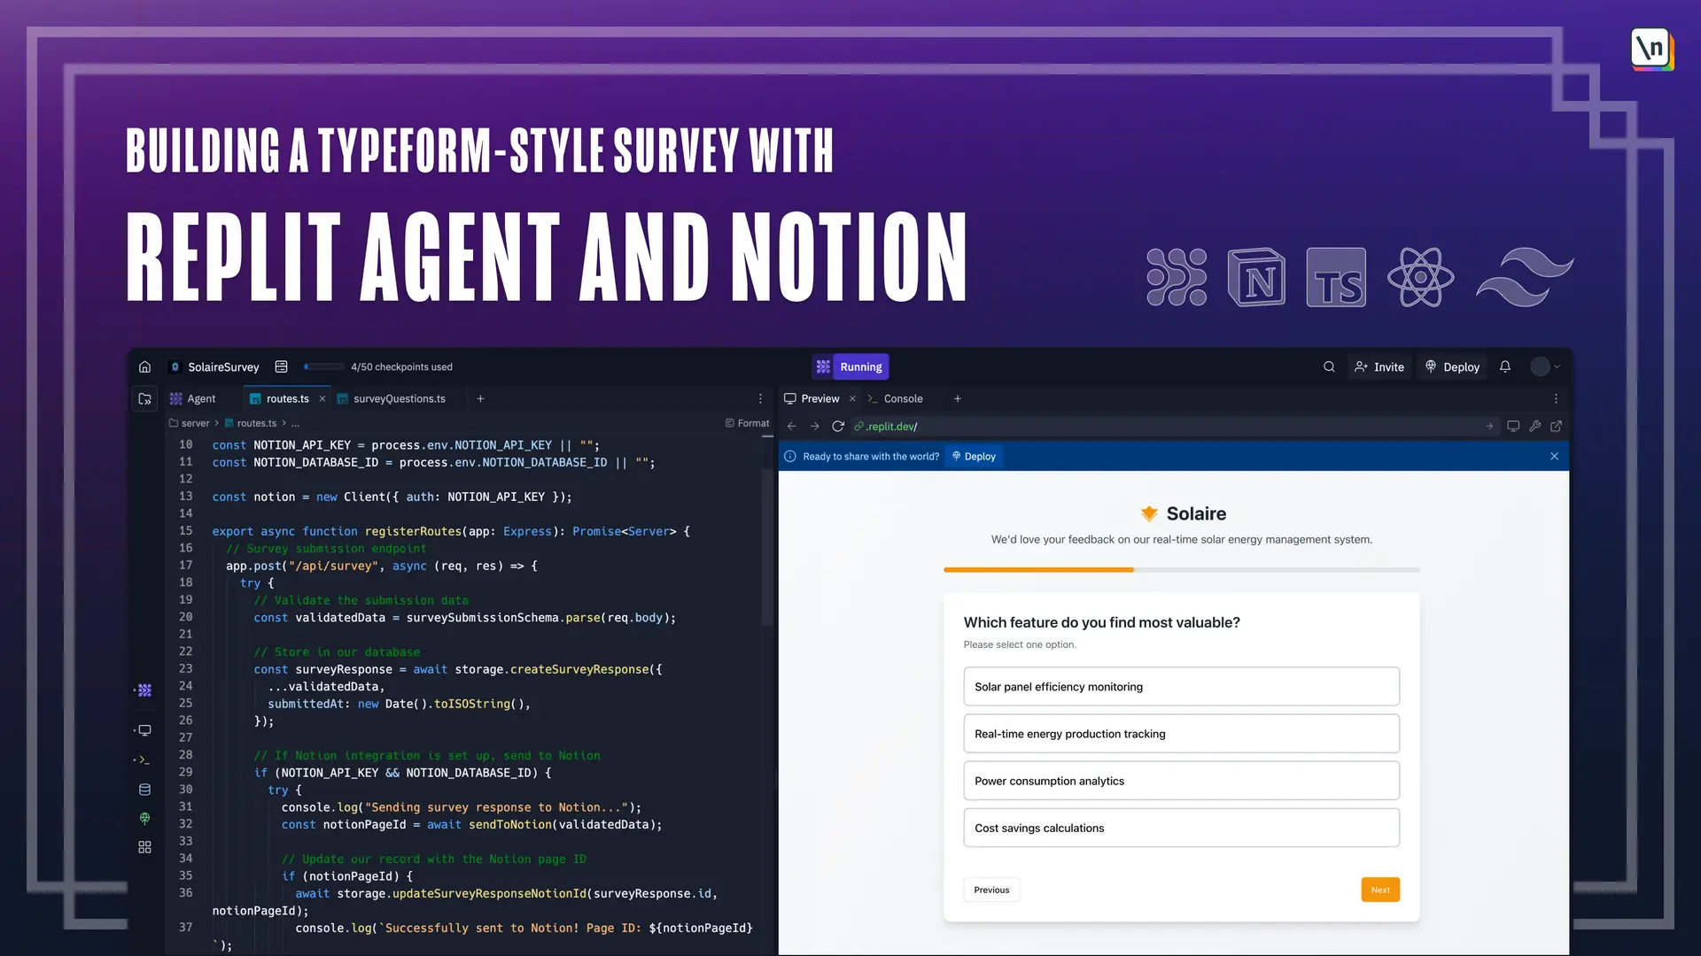Click the Invite button
1701x956 pixels.
tap(1379, 366)
